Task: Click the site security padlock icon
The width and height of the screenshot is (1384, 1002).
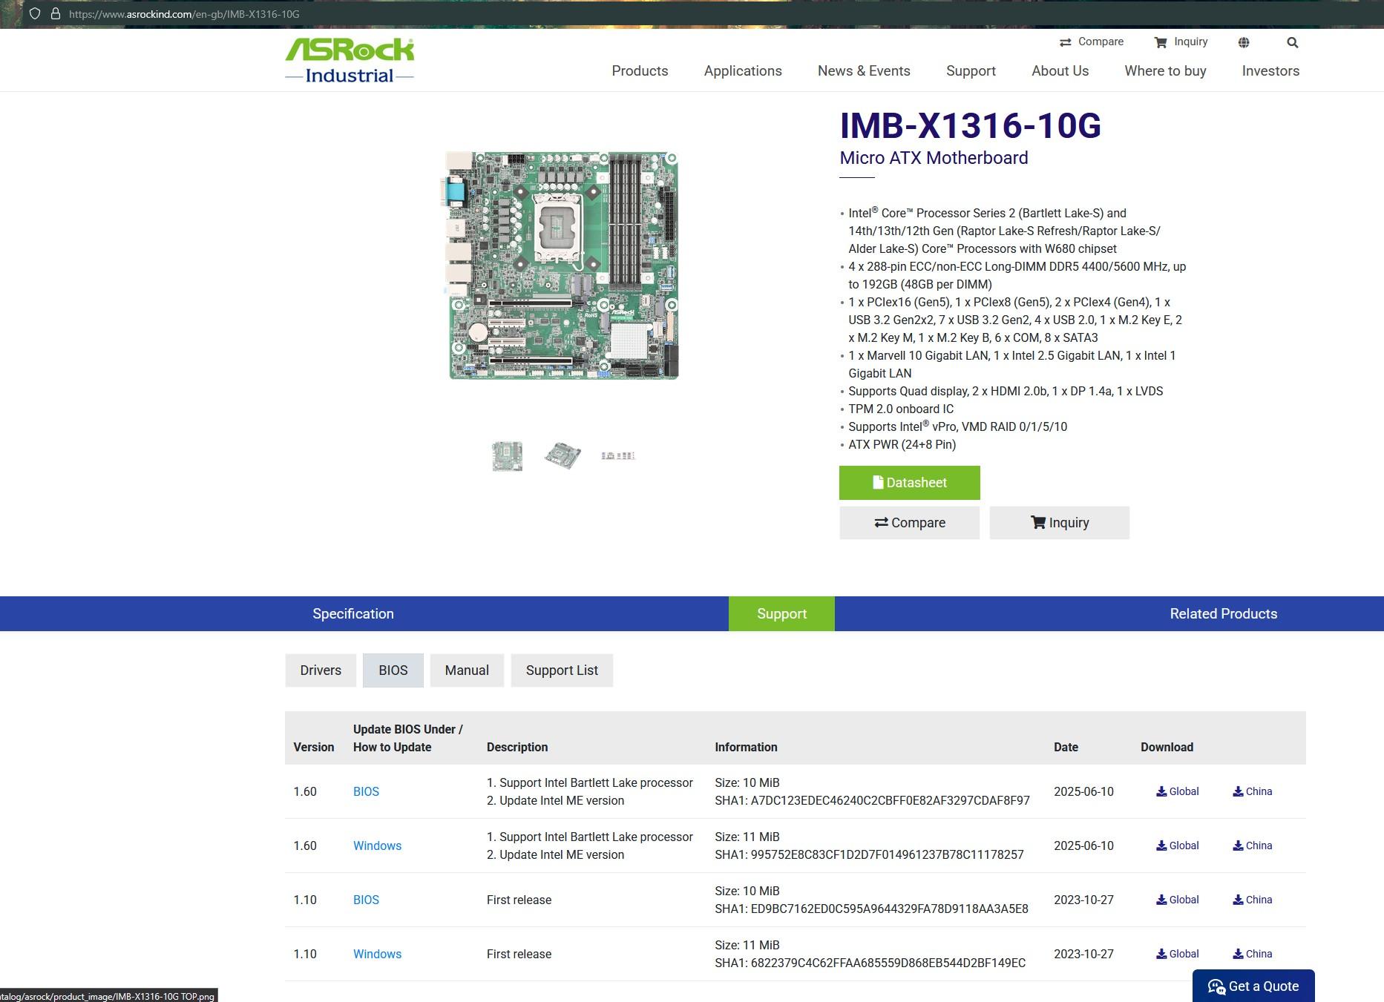Action: tap(55, 14)
